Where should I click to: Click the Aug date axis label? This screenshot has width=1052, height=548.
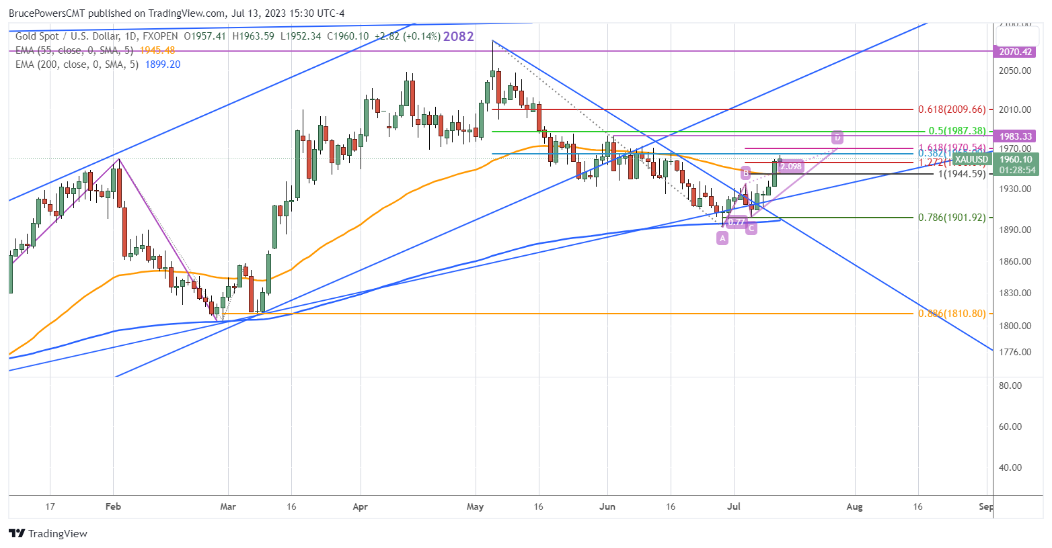pos(854,506)
